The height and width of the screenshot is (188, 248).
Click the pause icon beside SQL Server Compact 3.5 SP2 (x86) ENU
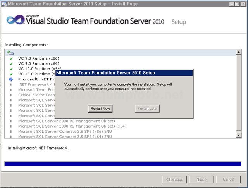[11, 132]
